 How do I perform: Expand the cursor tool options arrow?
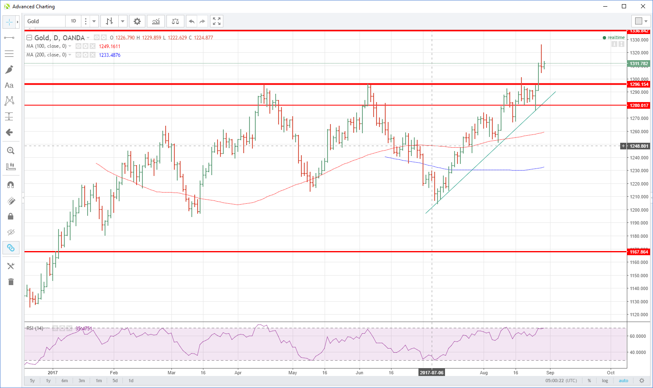(17, 22)
